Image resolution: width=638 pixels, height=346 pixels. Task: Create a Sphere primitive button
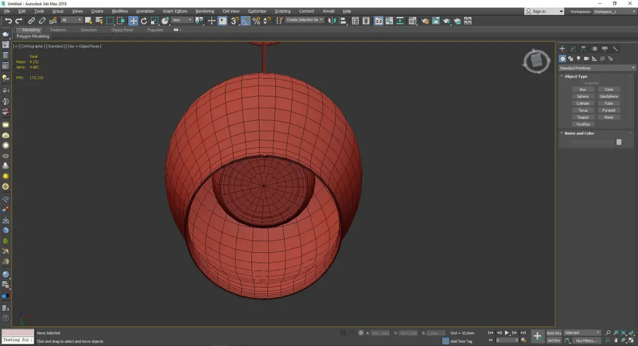coord(583,97)
